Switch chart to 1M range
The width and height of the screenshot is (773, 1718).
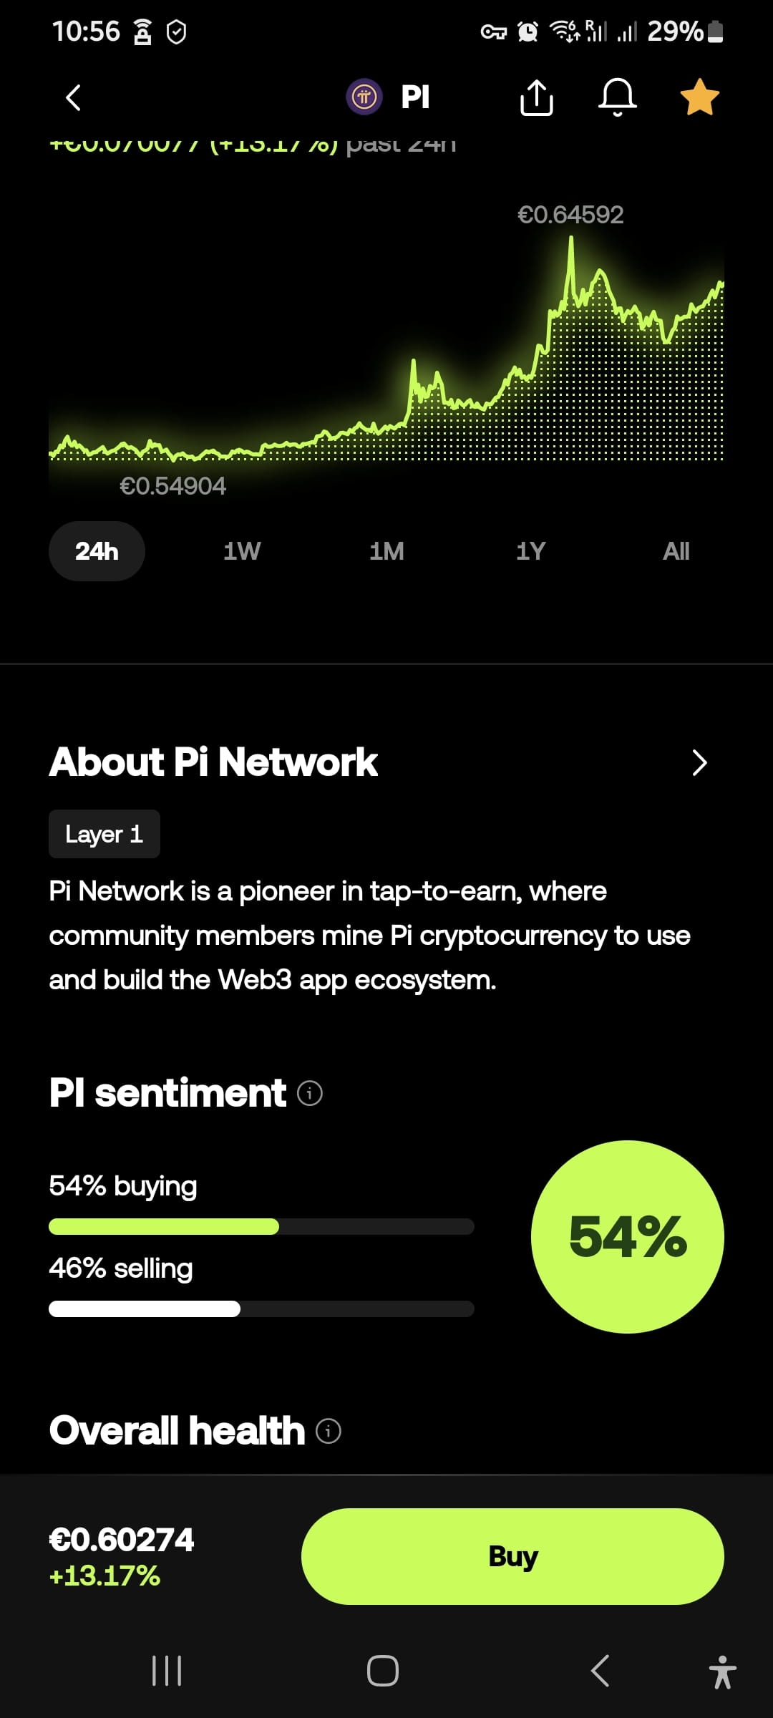tap(386, 551)
